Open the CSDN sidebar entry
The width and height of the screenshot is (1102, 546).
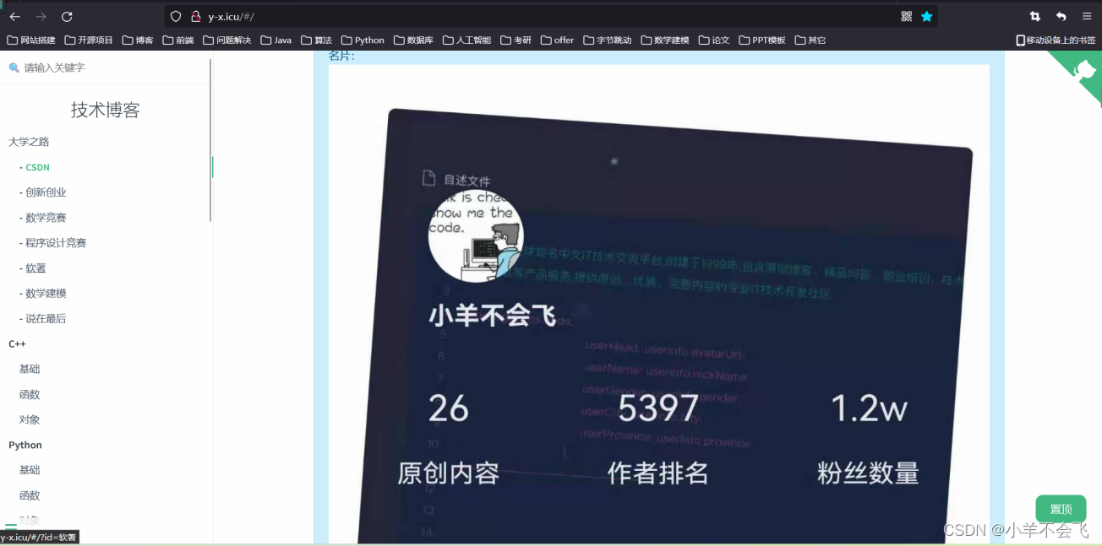coord(37,167)
